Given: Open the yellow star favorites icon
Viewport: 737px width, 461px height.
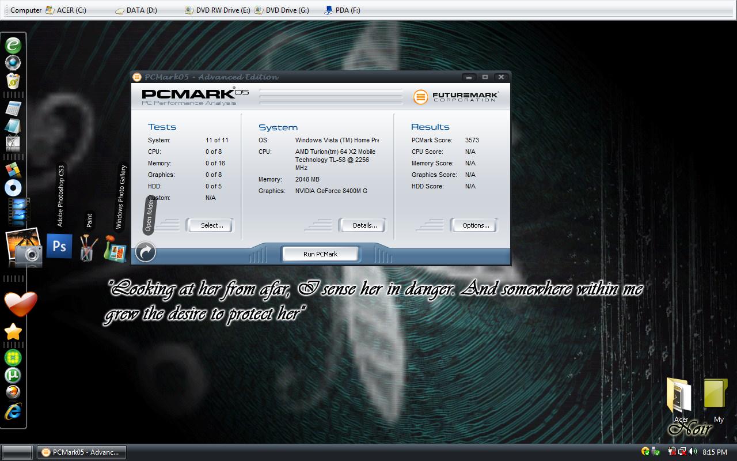Looking at the screenshot, I should (x=13, y=331).
